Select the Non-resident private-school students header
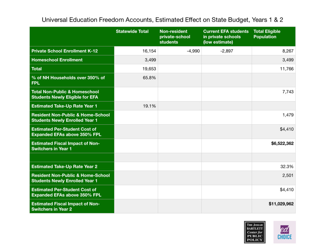 (173, 36)
